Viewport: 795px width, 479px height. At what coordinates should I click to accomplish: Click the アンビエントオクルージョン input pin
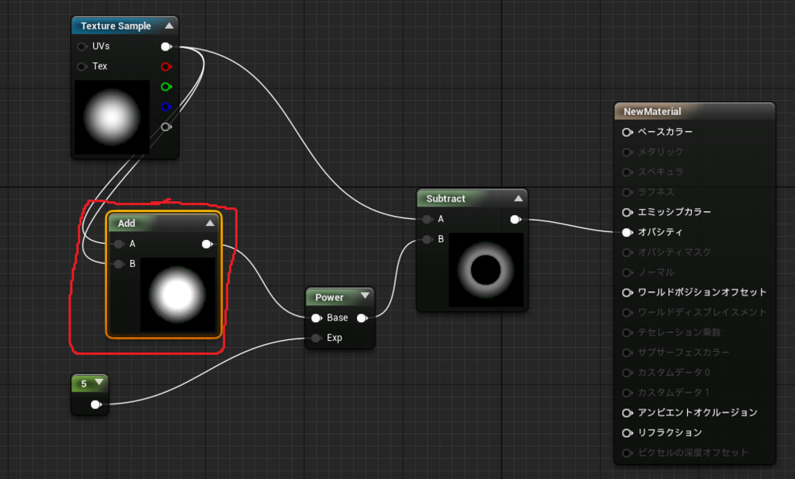627,412
